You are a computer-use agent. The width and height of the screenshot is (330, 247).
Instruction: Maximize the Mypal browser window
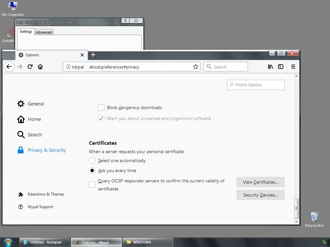point(281,53)
